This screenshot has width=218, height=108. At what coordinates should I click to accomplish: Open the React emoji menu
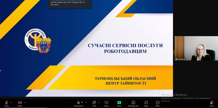[x=107, y=104]
